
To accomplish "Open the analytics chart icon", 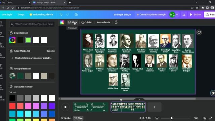I will pyautogui.click(x=184, y=14).
